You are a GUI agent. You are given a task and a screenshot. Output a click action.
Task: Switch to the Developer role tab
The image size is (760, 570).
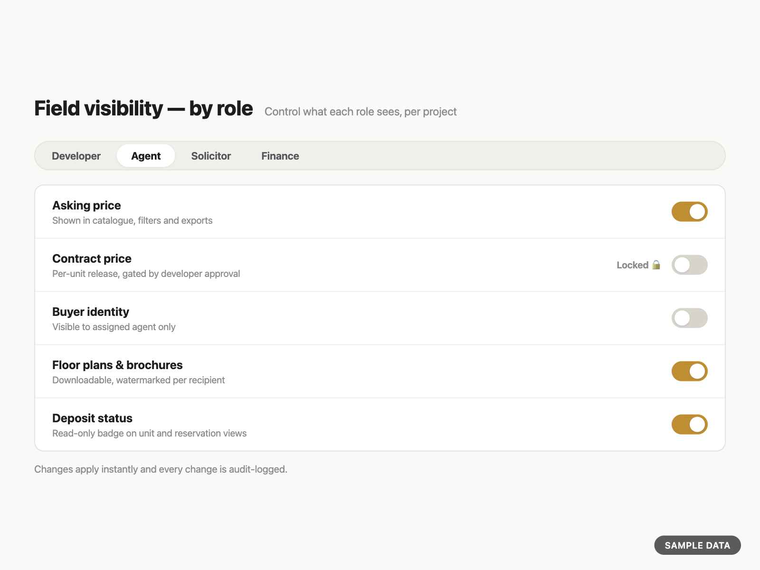point(76,156)
